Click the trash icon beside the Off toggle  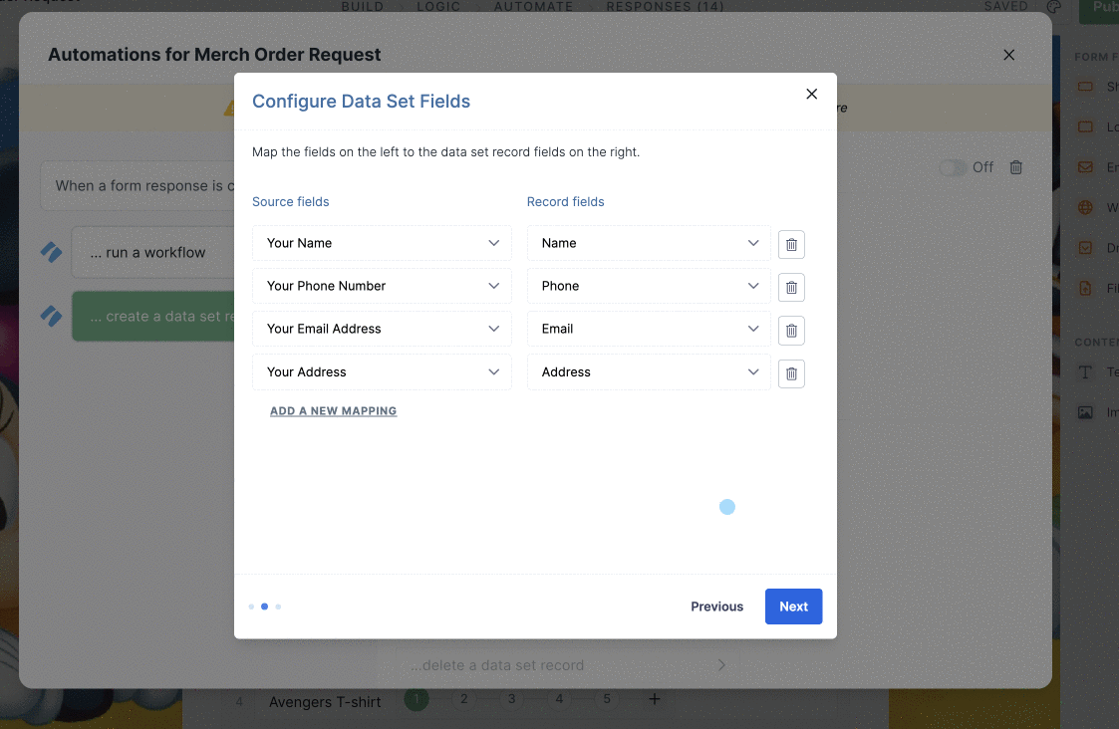pyautogui.click(x=1015, y=167)
